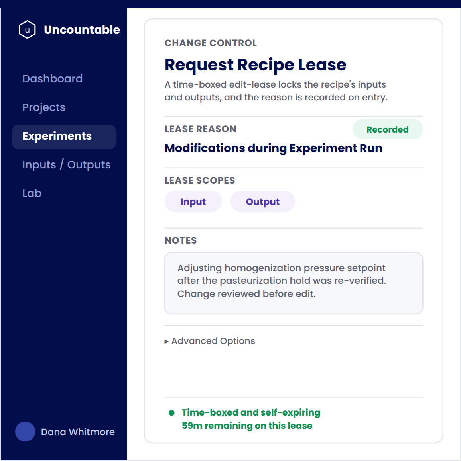Viewport: 461px width, 461px height.
Task: Click inside the Notes text box
Action: coord(294,283)
